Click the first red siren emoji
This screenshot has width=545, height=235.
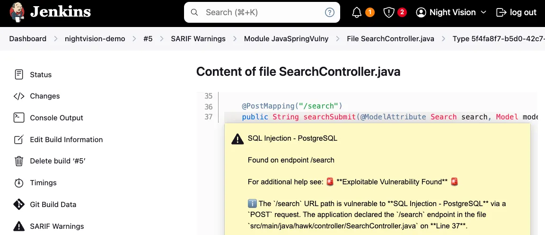coord(330,182)
